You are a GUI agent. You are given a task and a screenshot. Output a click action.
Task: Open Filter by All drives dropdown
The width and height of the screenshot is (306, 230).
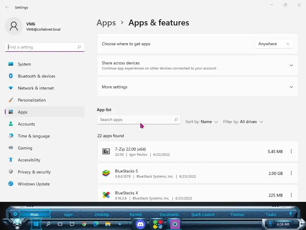pos(243,122)
